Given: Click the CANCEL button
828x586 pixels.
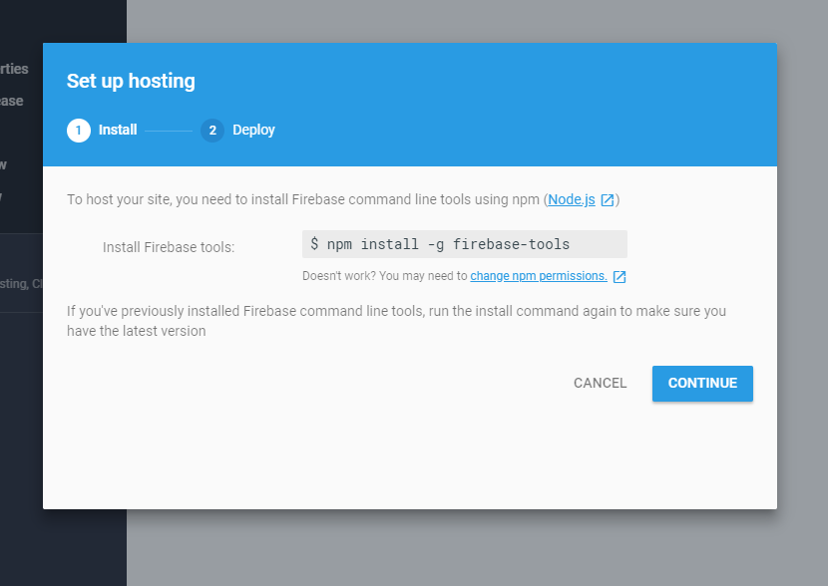Looking at the screenshot, I should pyautogui.click(x=600, y=384).
